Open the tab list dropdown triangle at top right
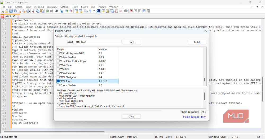Viewport: 265px width, 139px height. click(x=257, y=7)
